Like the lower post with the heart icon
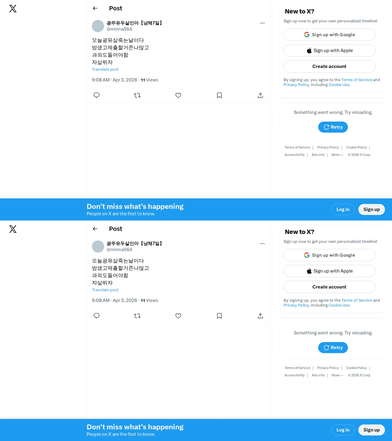The image size is (392, 441). pos(178,316)
